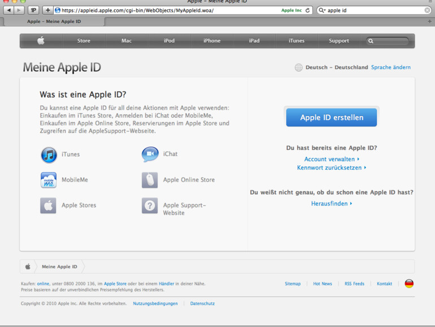This screenshot has height=327, width=435.
Task: Click the Sitemap footer link
Action: pos(293,283)
